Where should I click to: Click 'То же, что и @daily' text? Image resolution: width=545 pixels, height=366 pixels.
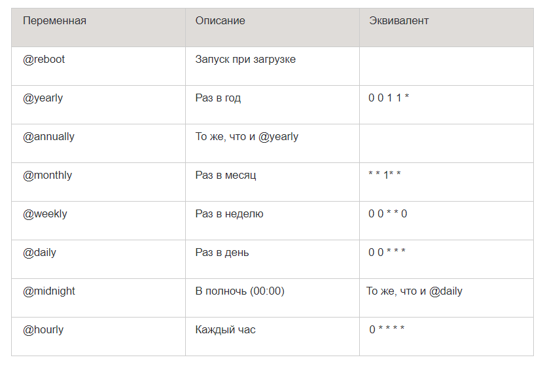[x=414, y=291]
